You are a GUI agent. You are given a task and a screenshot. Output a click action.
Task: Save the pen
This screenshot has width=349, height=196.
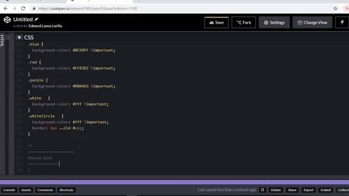pos(216,22)
